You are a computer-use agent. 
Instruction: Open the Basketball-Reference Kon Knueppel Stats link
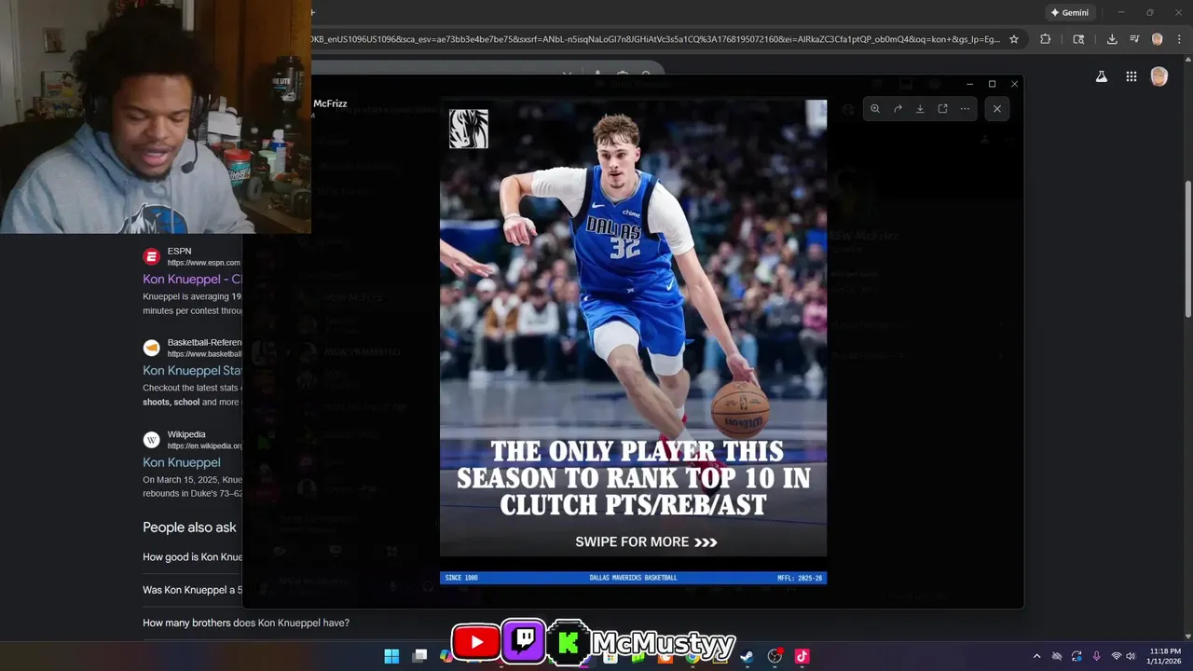pos(192,370)
